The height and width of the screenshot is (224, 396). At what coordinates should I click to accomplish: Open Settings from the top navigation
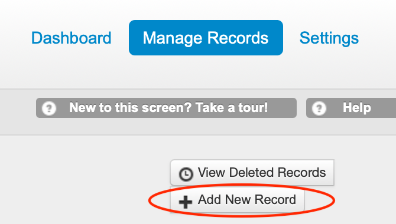(x=329, y=38)
